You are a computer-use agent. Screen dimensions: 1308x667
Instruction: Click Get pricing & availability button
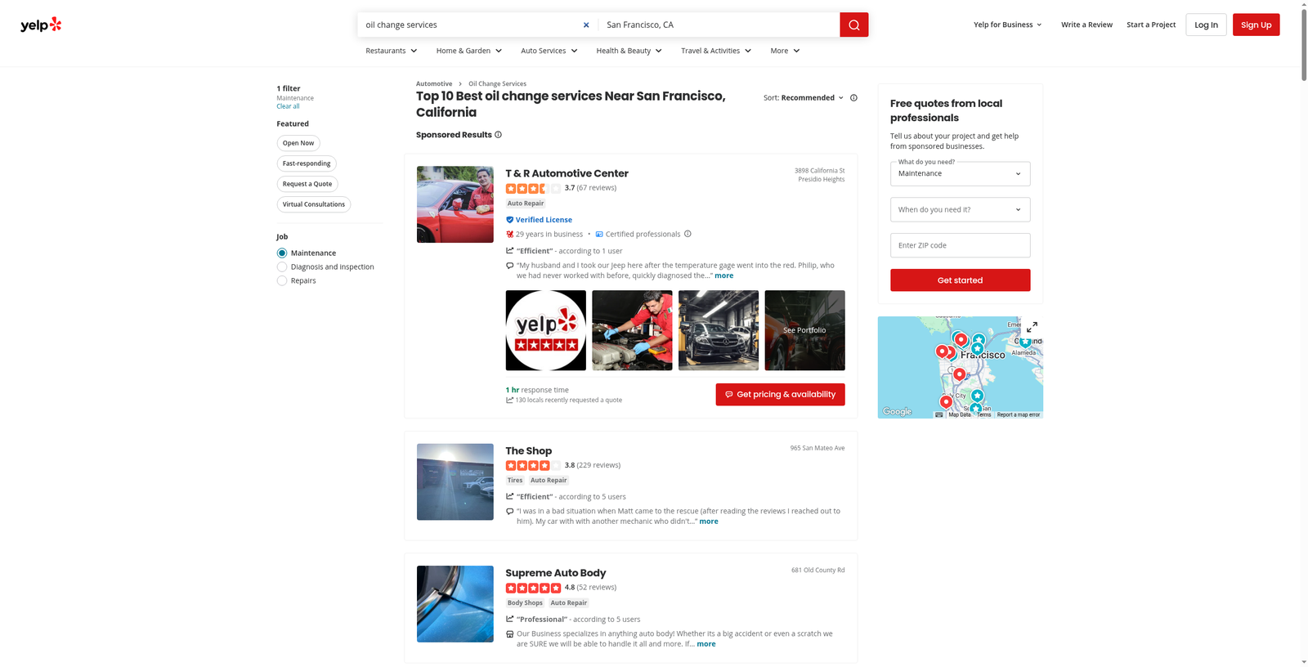click(x=780, y=394)
